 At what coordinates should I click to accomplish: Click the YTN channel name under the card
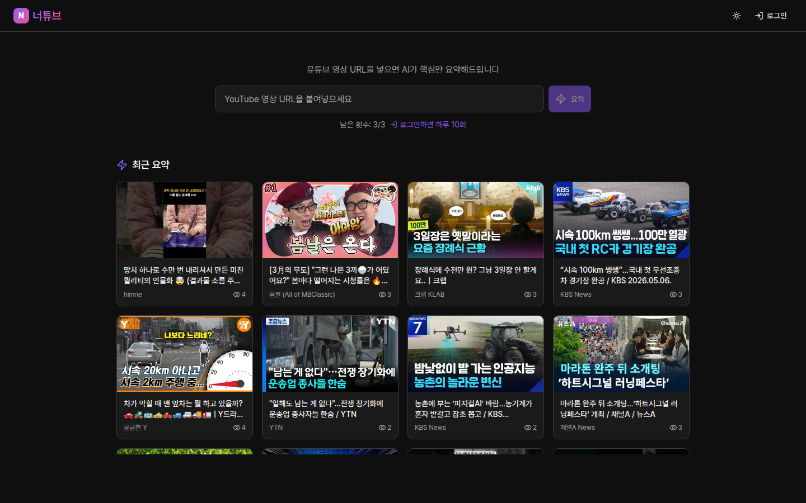pyautogui.click(x=276, y=428)
